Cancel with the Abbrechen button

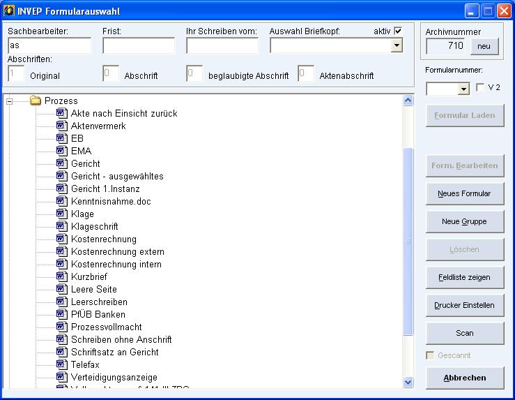coord(465,378)
